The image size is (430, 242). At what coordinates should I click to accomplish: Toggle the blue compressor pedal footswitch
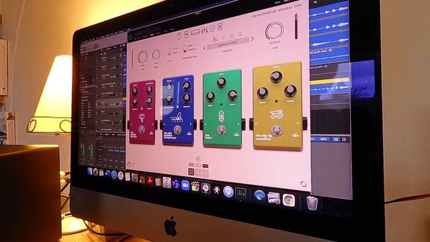click(x=177, y=130)
